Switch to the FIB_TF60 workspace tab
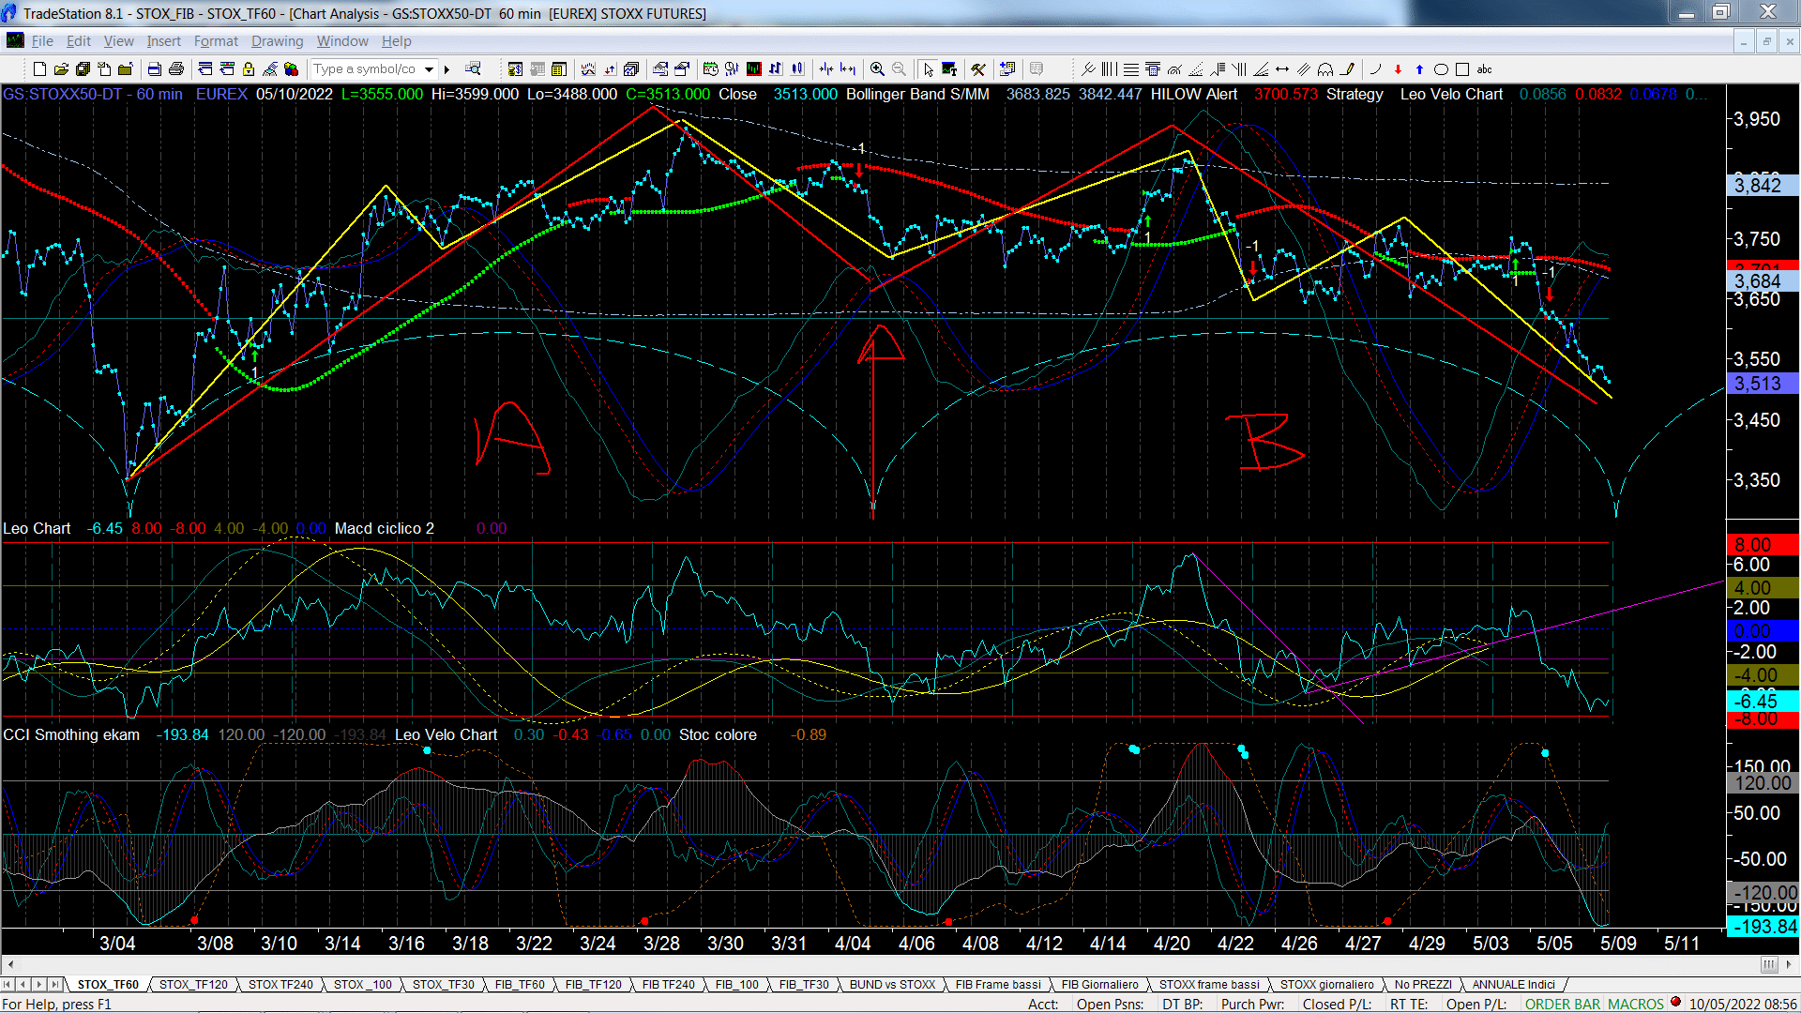This screenshot has height=1013, width=1801. click(x=520, y=984)
